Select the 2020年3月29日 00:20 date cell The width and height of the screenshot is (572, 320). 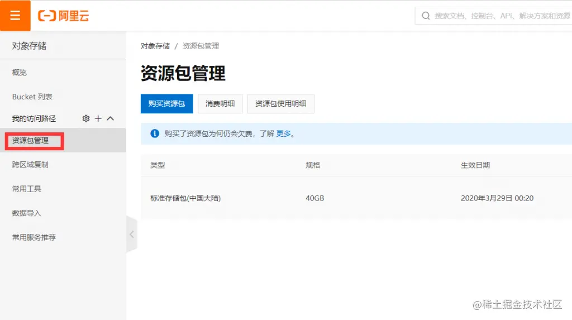coord(497,198)
